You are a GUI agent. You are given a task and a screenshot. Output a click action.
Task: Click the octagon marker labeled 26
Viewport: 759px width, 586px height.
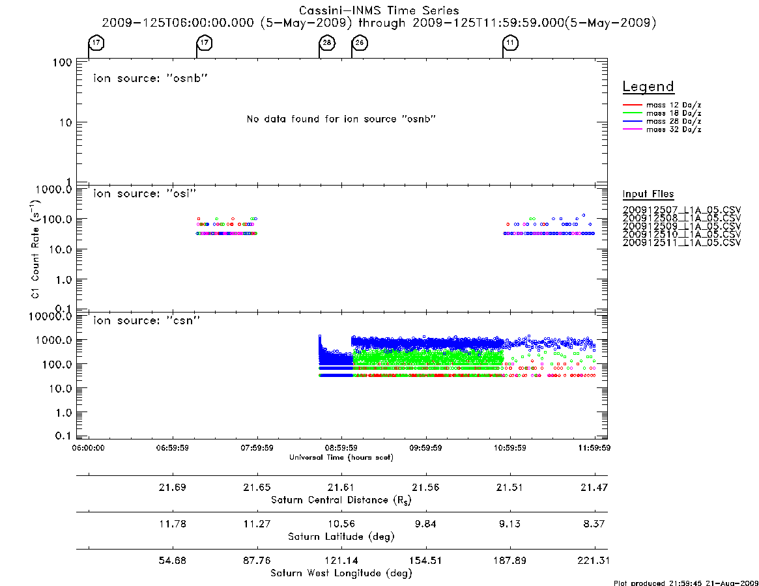pos(360,43)
